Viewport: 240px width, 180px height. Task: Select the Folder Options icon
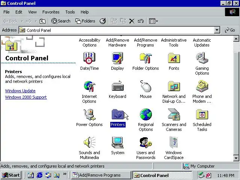(x=145, y=58)
